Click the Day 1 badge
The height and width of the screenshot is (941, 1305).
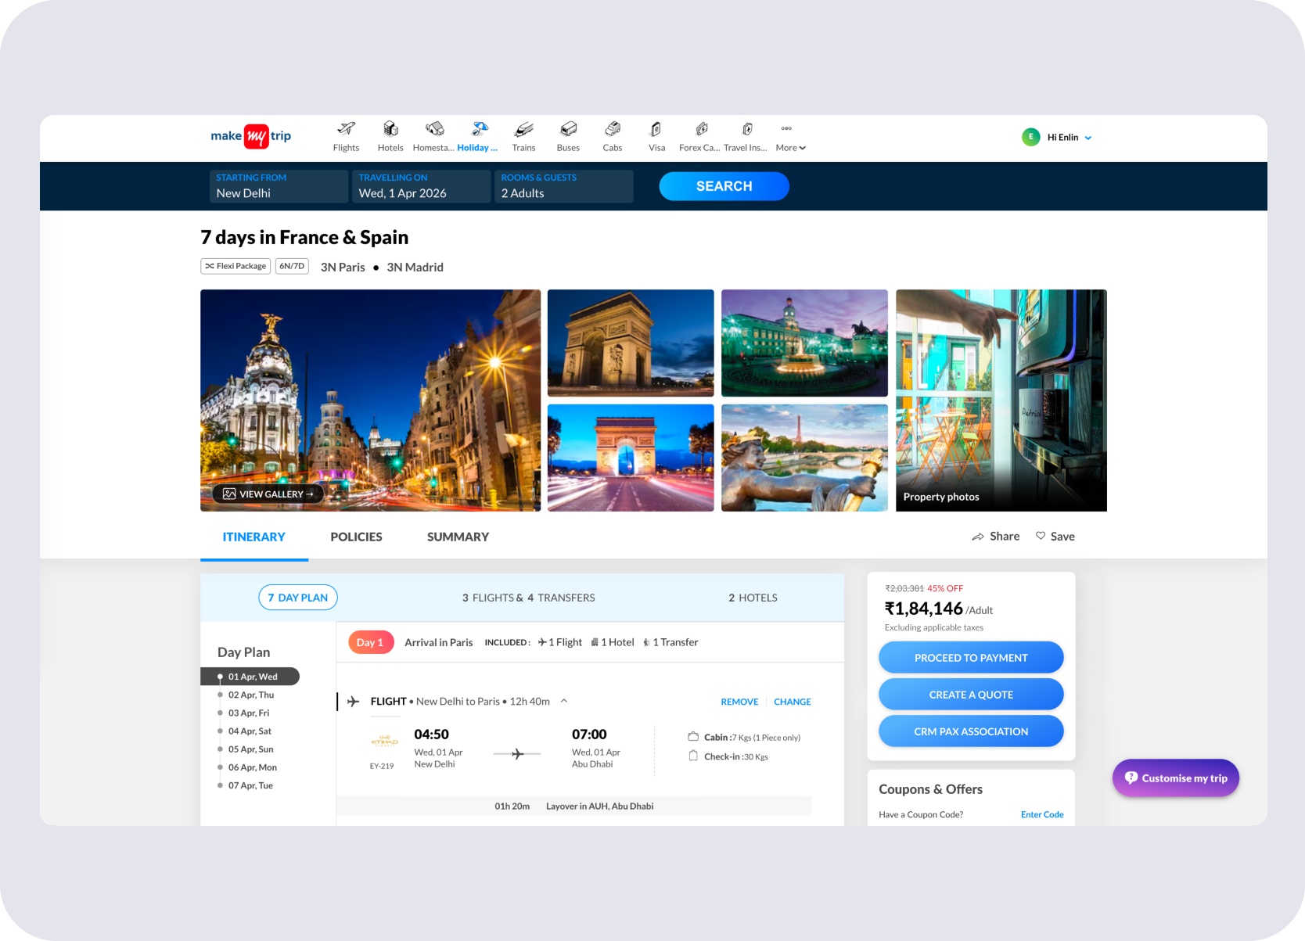pos(371,642)
